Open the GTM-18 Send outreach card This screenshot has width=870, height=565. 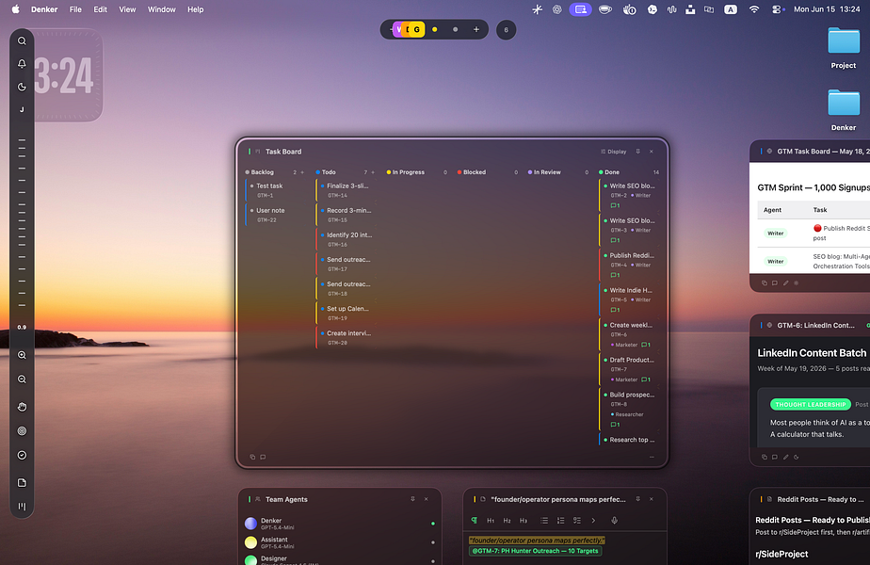pyautogui.click(x=346, y=288)
